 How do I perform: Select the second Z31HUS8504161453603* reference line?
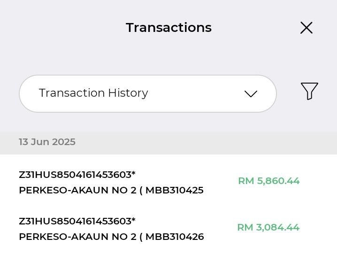click(77, 221)
